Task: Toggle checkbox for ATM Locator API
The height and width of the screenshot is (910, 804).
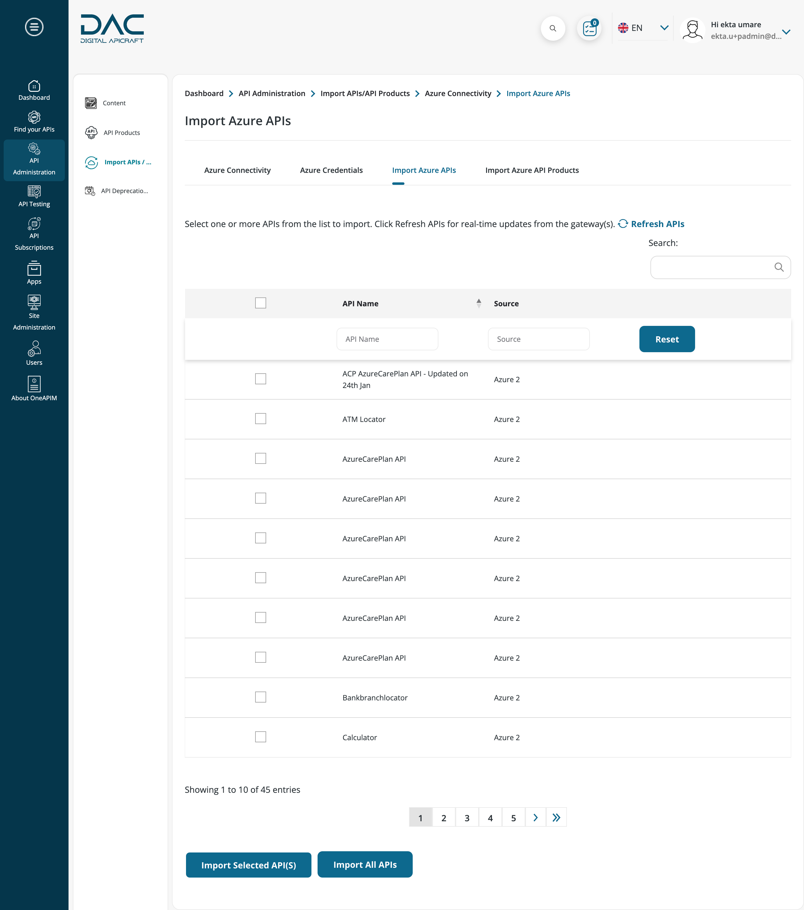Action: 261,419
